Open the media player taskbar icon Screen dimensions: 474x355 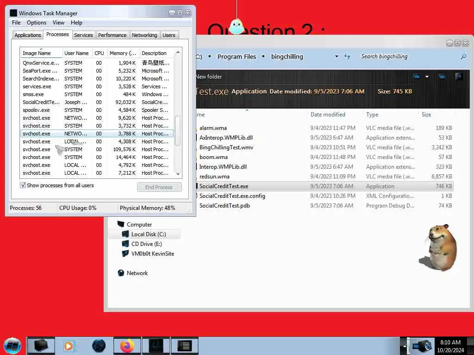pyautogui.click(x=69, y=346)
